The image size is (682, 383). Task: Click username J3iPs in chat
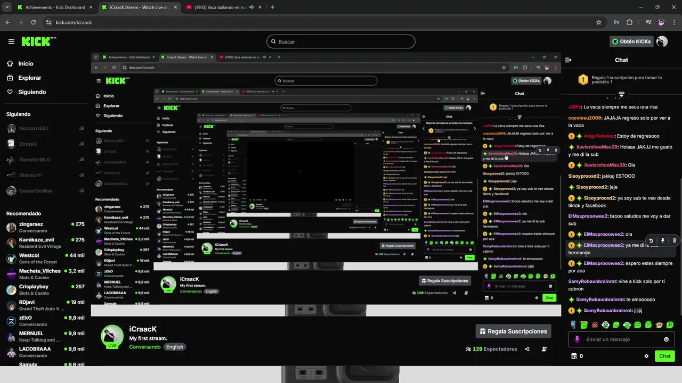pyautogui.click(x=575, y=107)
